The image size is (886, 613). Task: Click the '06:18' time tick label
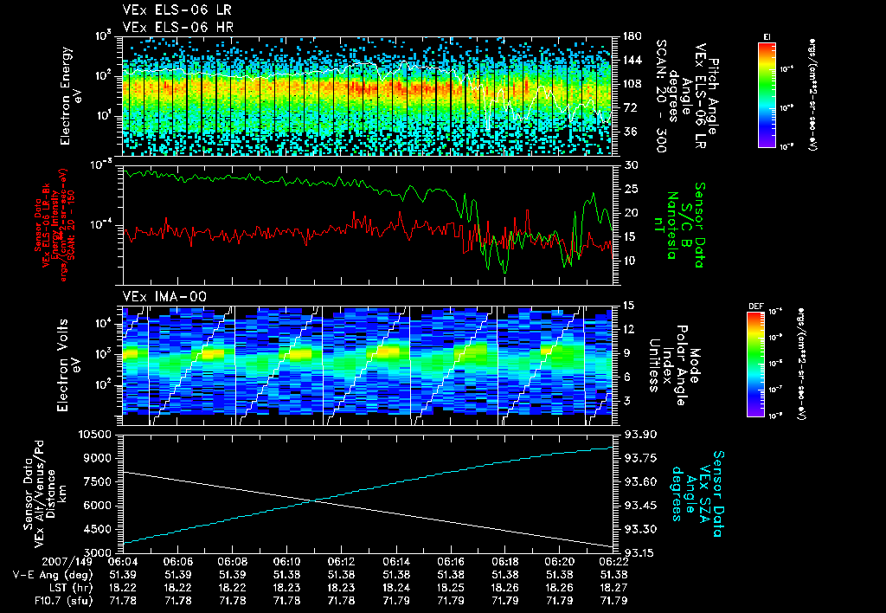[504, 562]
